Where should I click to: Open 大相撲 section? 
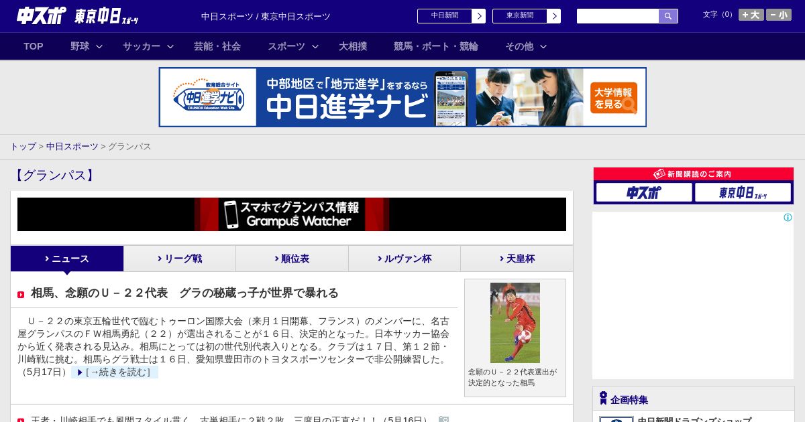pyautogui.click(x=353, y=46)
